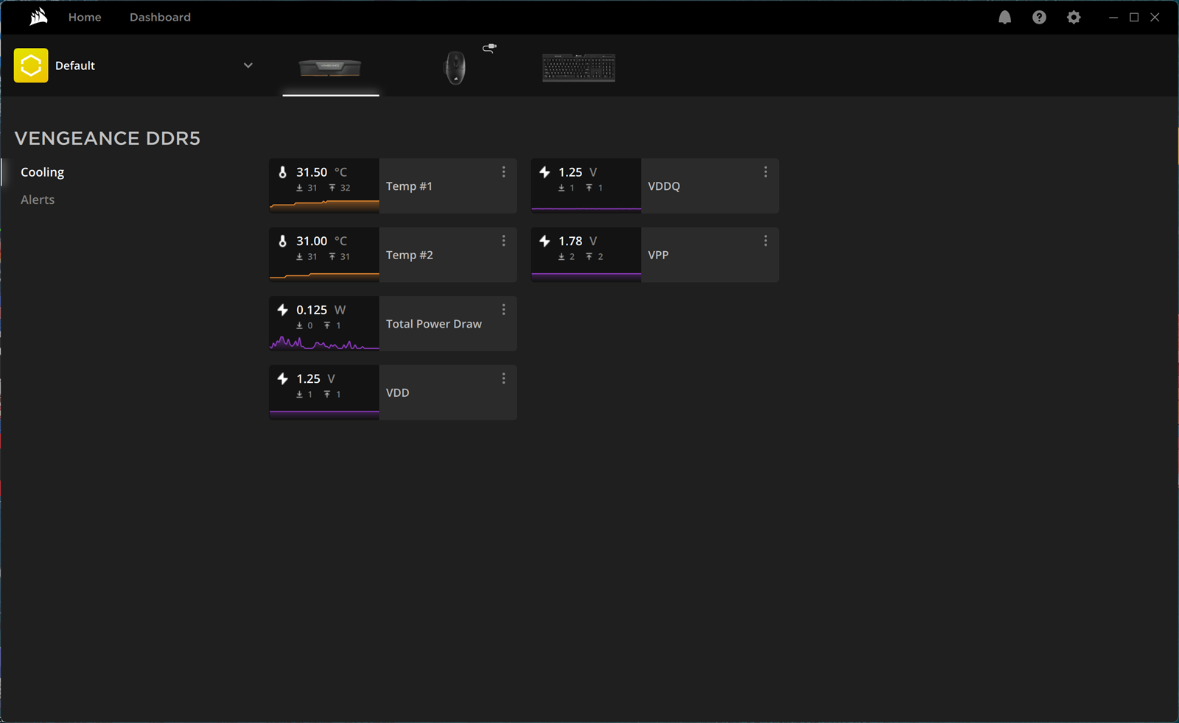The image size is (1179, 723).
Task: Click the 31.50 °C temperature reading
Action: (321, 172)
